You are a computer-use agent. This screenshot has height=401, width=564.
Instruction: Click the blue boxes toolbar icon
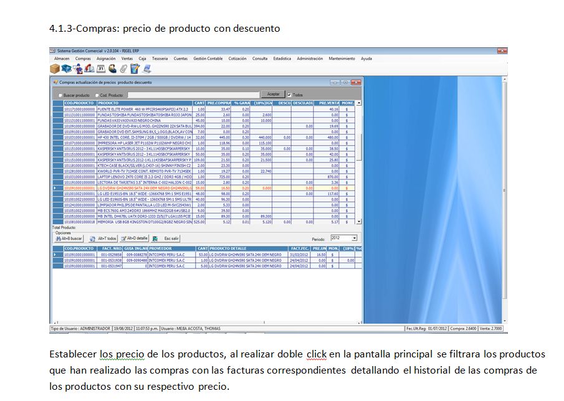click(66, 68)
